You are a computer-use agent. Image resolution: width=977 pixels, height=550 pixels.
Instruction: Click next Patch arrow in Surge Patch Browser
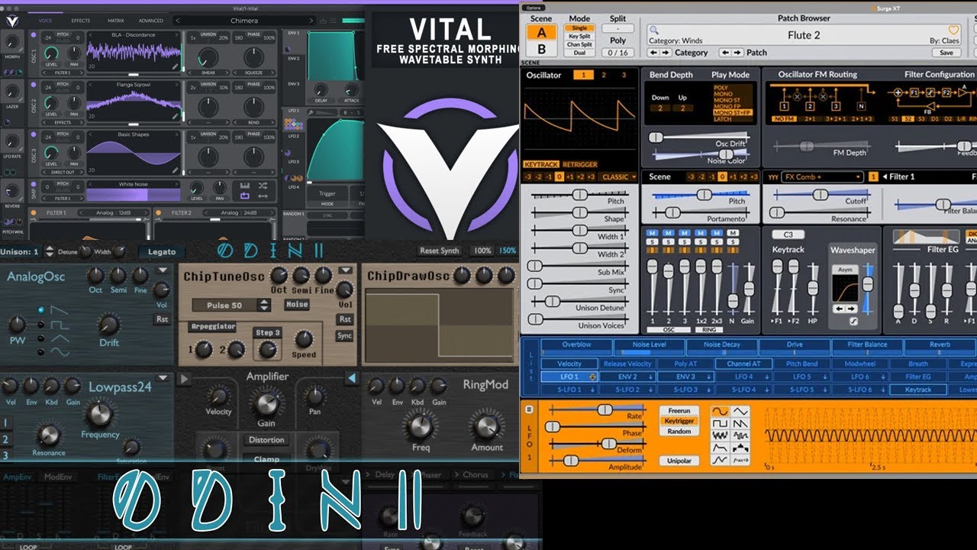[737, 53]
